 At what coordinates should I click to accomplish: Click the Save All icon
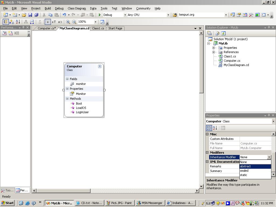pos(36,15)
